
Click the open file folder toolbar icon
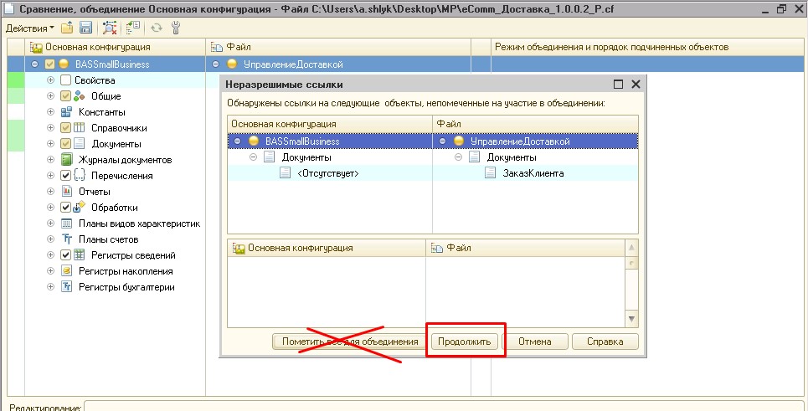click(x=66, y=28)
